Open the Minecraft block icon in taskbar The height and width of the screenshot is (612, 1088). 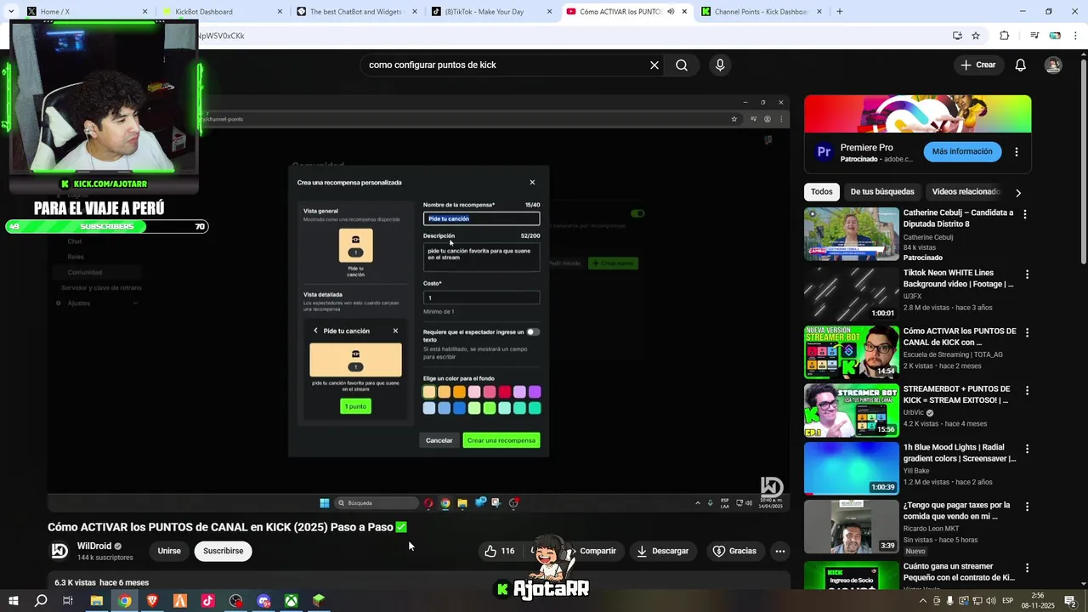point(319,601)
